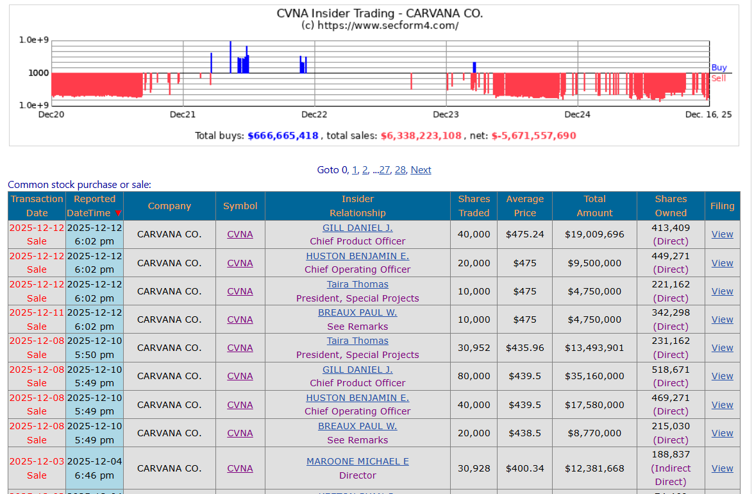Click the Shares Traded column header

[474, 206]
